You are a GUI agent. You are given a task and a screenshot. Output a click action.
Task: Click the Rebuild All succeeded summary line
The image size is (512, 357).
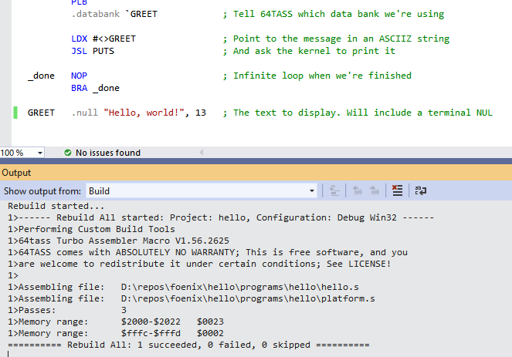(188, 344)
